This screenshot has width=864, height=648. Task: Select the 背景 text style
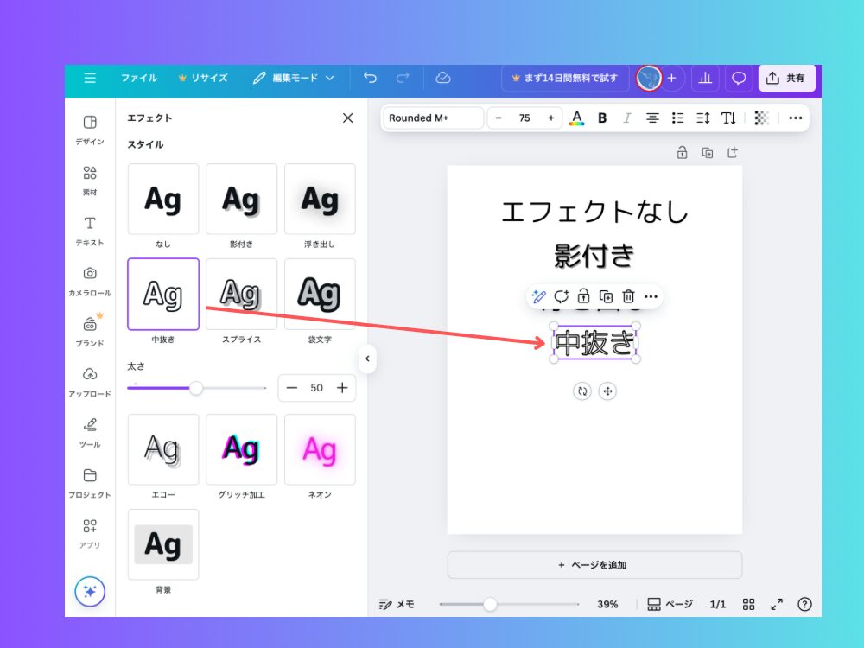[x=163, y=544]
